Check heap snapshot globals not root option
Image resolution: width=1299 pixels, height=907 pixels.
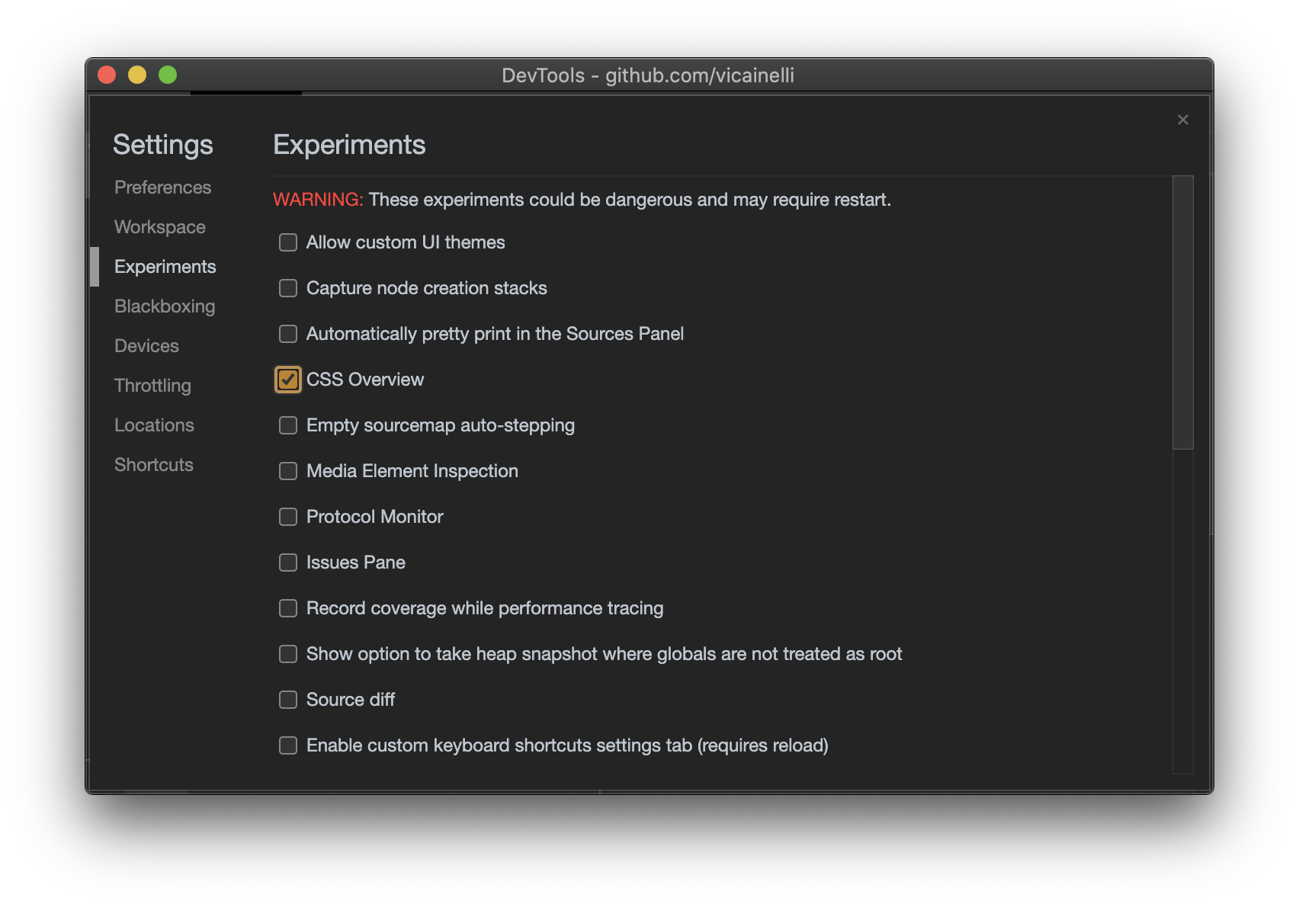288,654
